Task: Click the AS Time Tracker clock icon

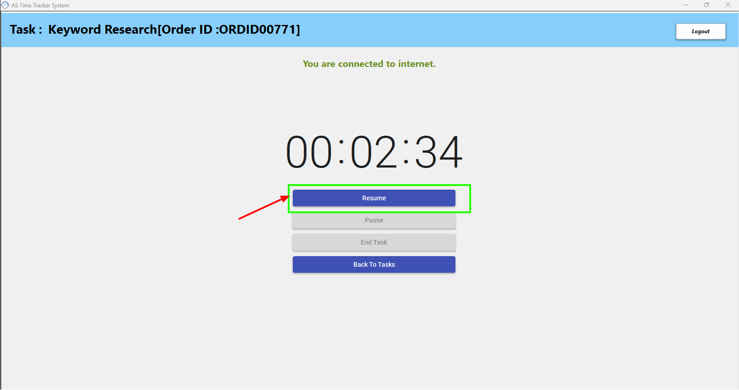Action: [x=5, y=5]
